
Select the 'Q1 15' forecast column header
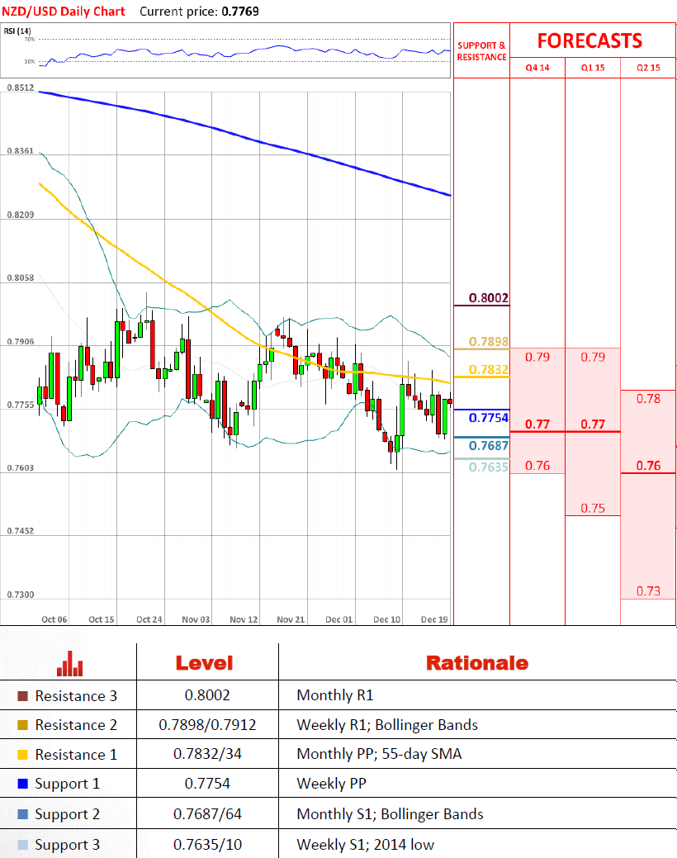pyautogui.click(x=593, y=68)
